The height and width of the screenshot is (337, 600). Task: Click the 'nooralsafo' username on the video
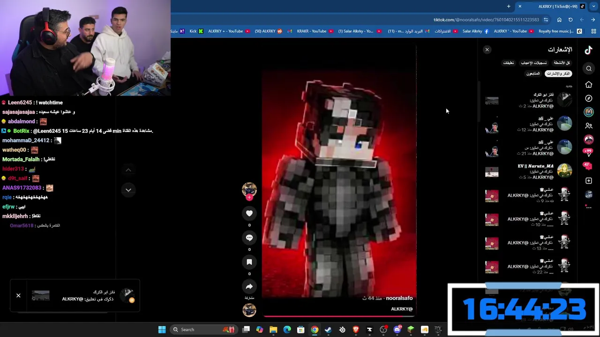(x=399, y=298)
